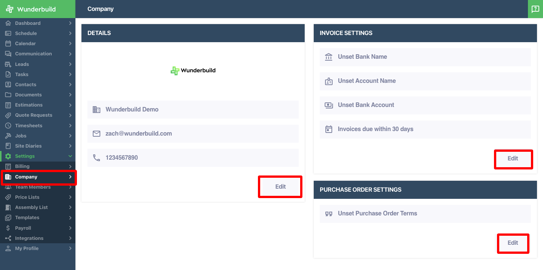Expand the Payroll chevron arrow

coord(70,228)
